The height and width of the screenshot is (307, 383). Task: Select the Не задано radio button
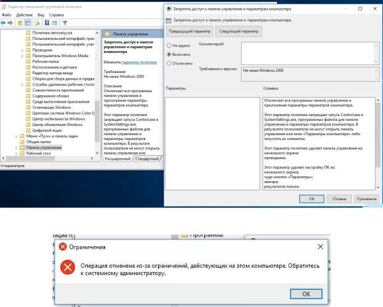169,45
